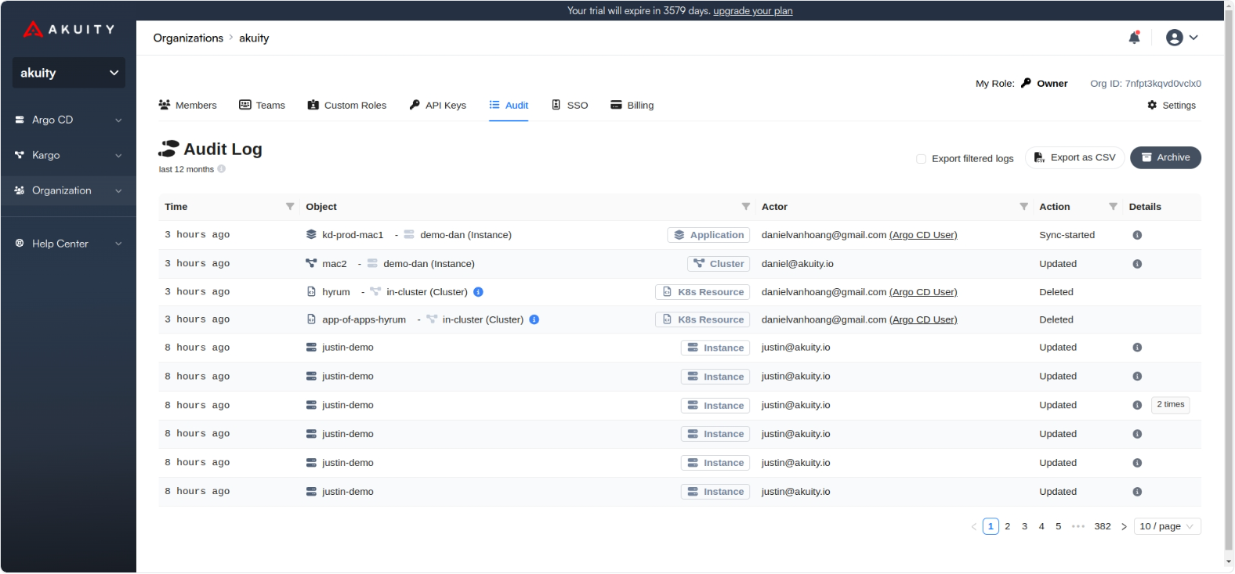
Task: Open details info for the mac2 Updated row
Action: [x=1137, y=264]
